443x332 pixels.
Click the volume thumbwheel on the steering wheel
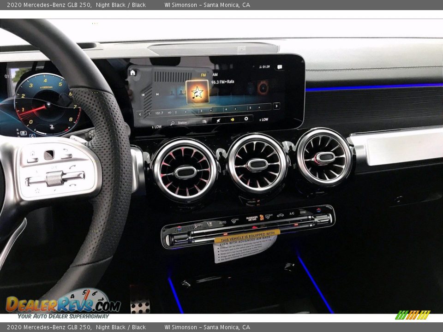click(x=54, y=178)
